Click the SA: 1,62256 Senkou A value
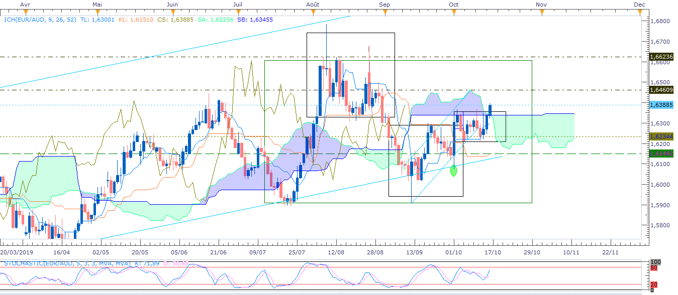Screen dimensions: 678x295 215,20
